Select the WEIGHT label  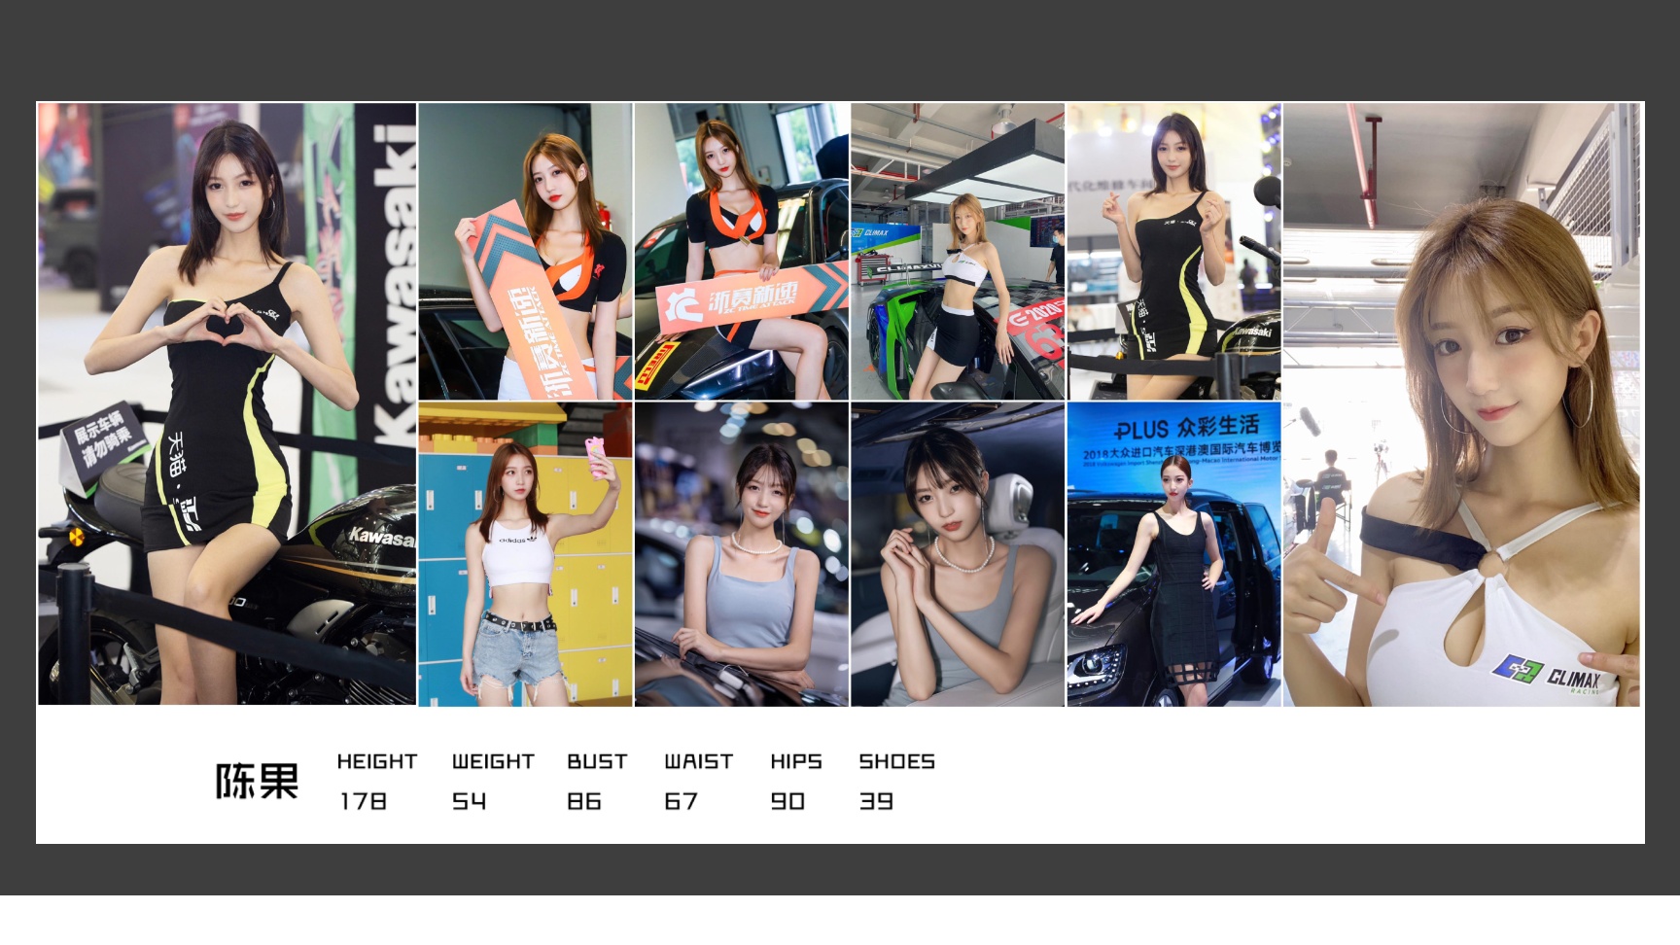pyautogui.click(x=493, y=761)
